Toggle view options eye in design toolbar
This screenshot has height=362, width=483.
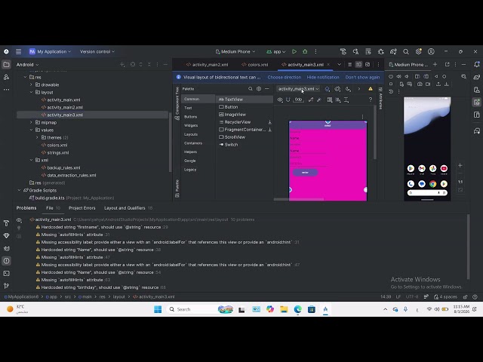(280, 100)
